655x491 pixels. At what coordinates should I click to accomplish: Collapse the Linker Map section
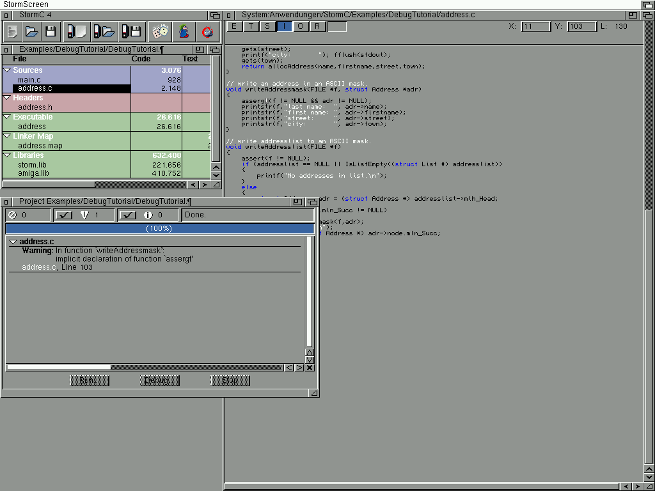(x=6, y=136)
